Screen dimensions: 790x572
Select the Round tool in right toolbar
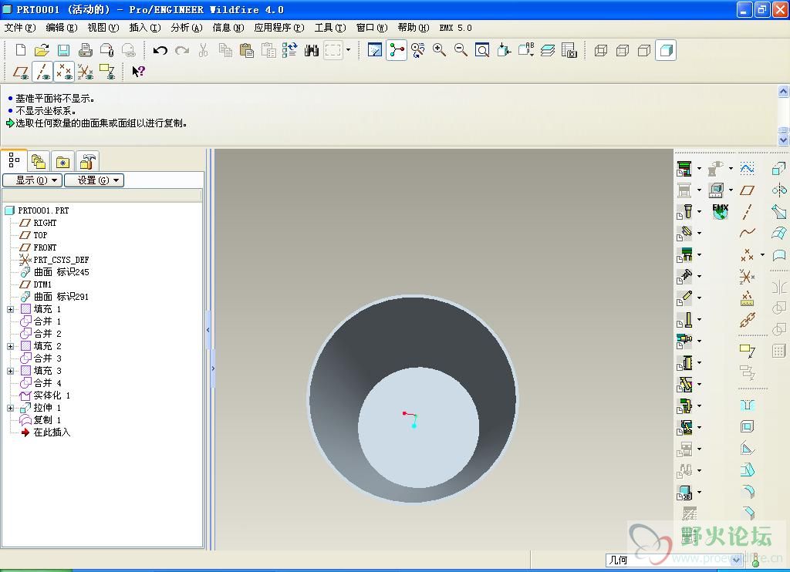tap(747, 491)
